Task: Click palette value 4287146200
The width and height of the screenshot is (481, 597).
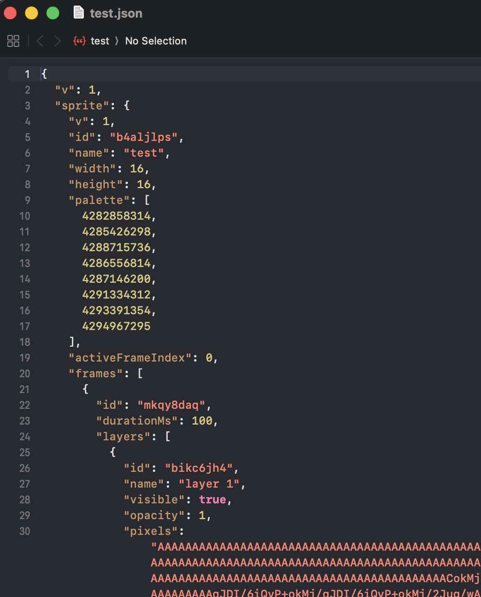Action: click(116, 279)
